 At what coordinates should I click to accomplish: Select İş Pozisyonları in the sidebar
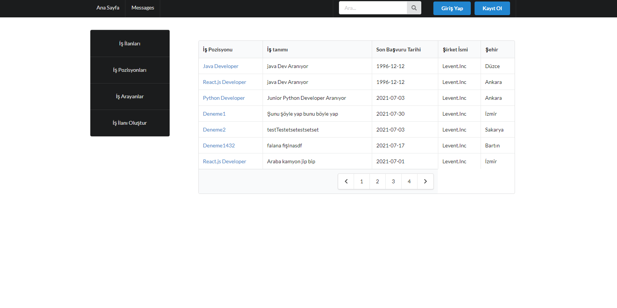click(x=130, y=70)
